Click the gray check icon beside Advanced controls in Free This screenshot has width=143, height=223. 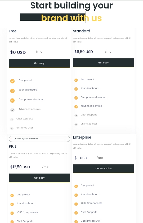click(12, 110)
